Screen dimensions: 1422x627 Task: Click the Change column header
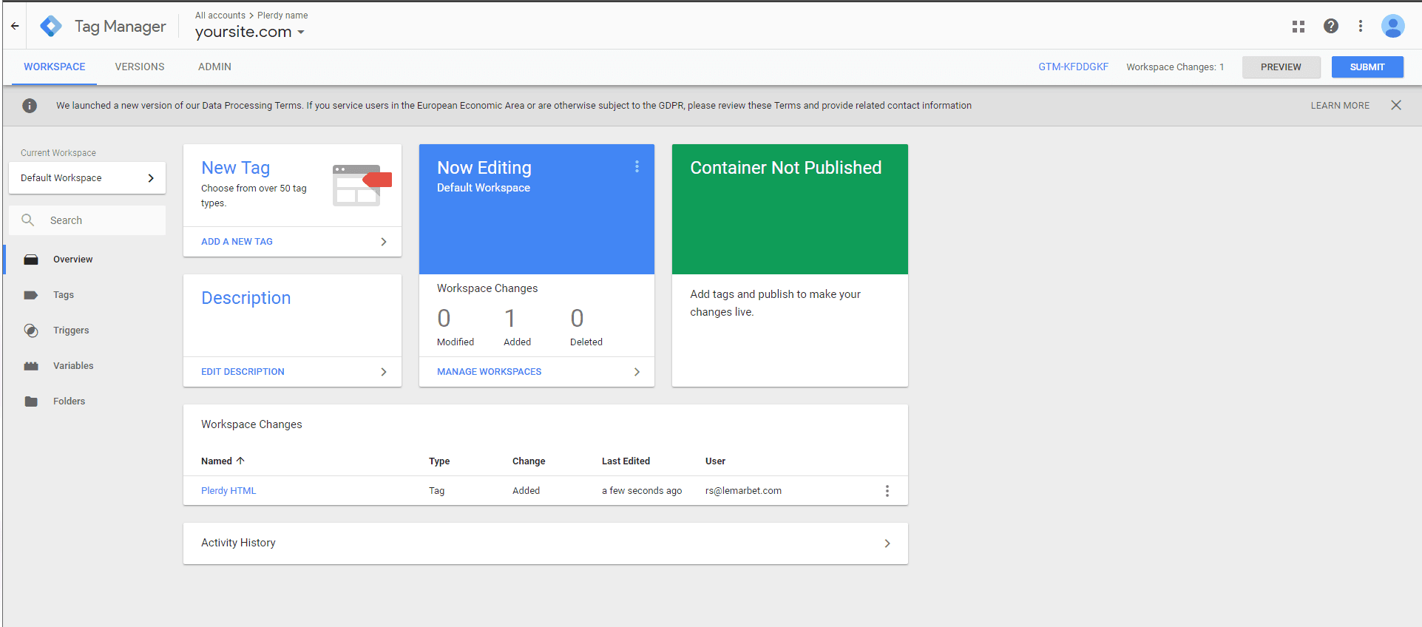(529, 461)
